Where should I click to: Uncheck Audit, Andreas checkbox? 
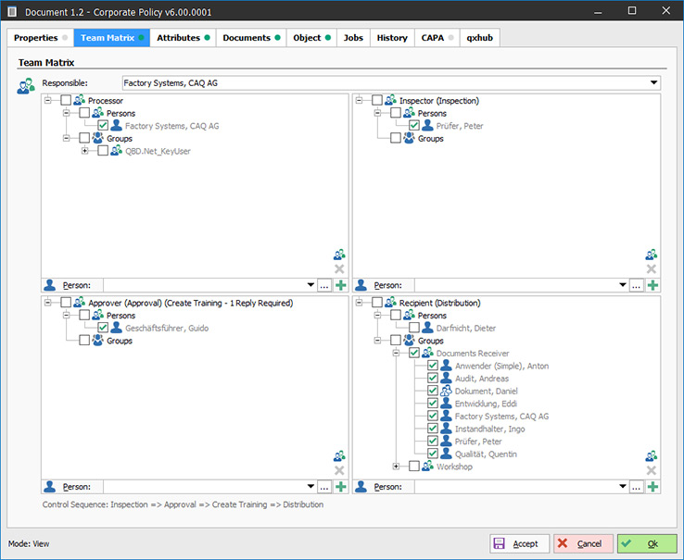(432, 379)
